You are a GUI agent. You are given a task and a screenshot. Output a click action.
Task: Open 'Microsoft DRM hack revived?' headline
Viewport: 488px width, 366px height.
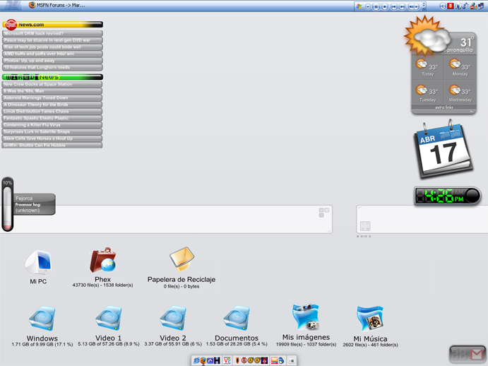(x=52, y=33)
